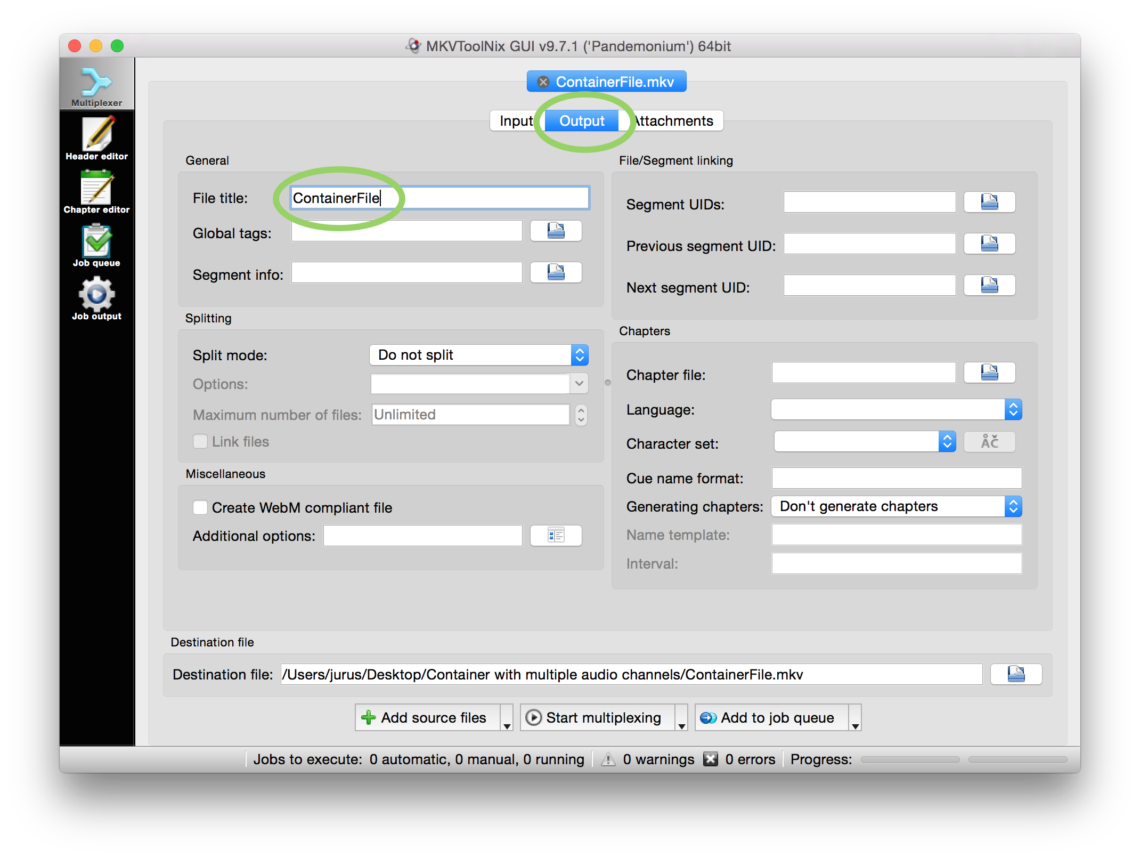Image resolution: width=1140 pixels, height=858 pixels.
Task: Click the Destination file path field
Action: (x=631, y=674)
